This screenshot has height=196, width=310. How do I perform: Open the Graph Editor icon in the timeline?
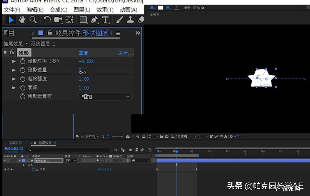(x=150, y=150)
